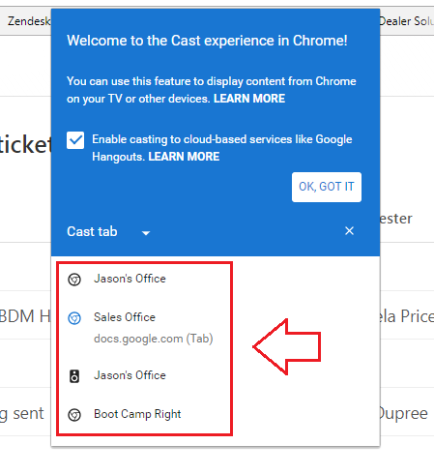Image resolution: width=434 pixels, height=474 pixels.
Task: Click the Zendesk bookmark in the bar
Action: 29,21
